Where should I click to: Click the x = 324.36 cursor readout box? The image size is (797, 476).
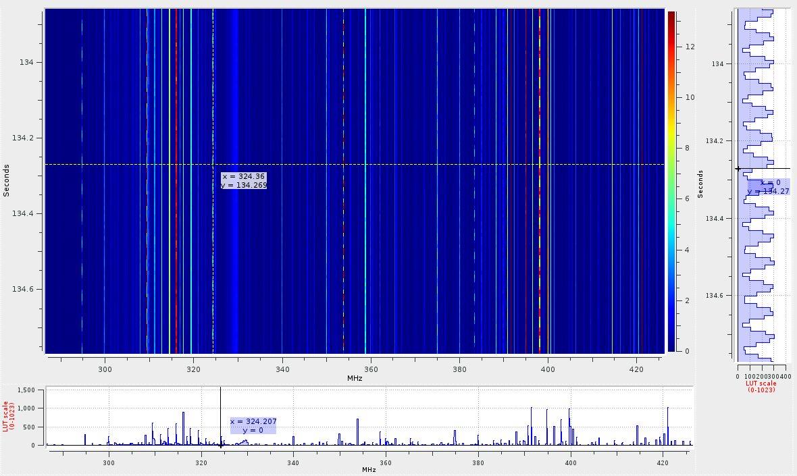coord(244,180)
